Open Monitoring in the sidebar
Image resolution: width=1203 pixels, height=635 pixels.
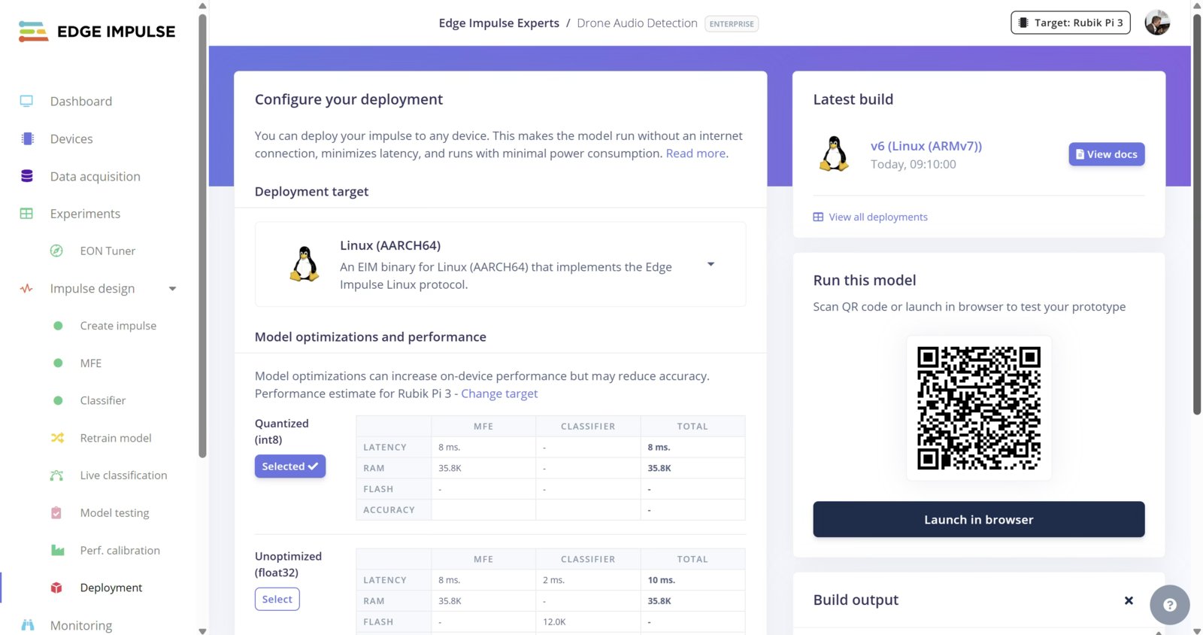[81, 625]
